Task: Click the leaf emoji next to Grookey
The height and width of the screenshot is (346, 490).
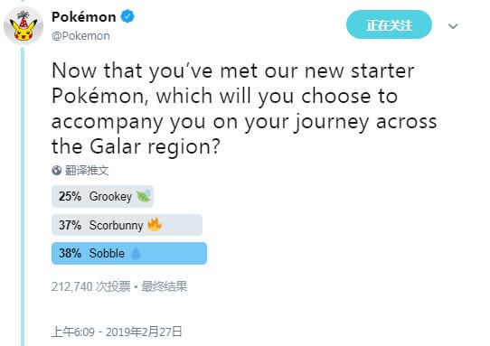Action: coord(144,196)
